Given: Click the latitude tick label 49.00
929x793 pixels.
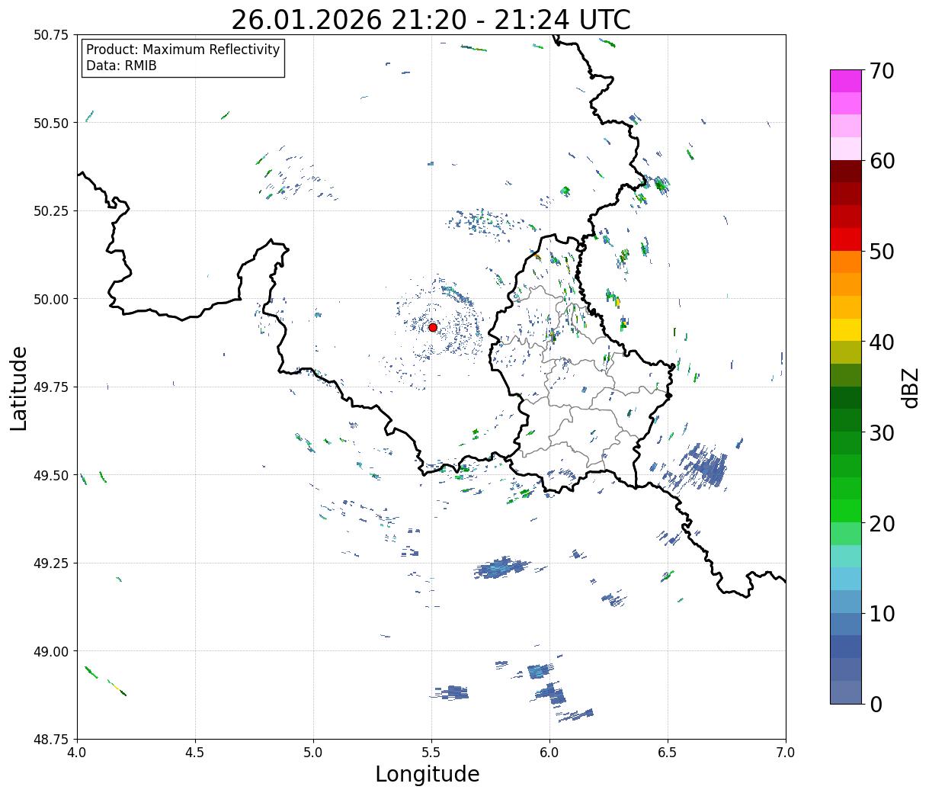Looking at the screenshot, I should [52, 651].
